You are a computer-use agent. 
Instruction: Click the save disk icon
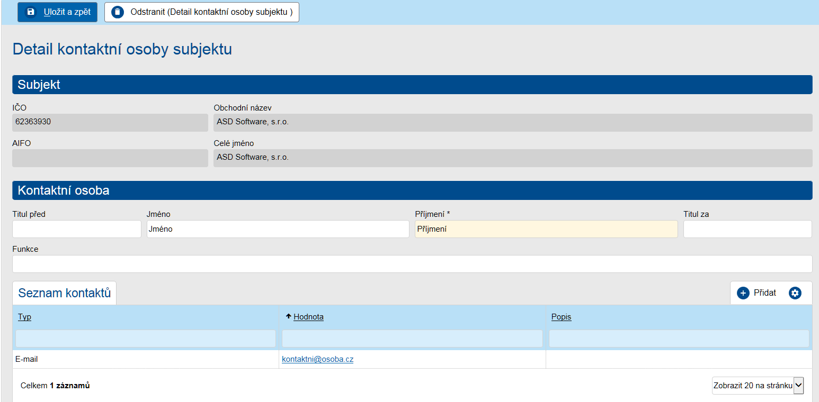click(x=31, y=12)
